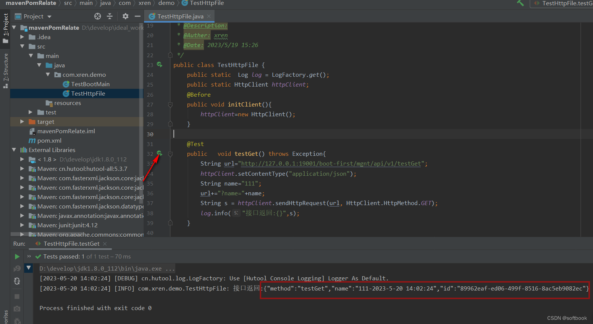Click the build project hammer icon

click(x=521, y=3)
